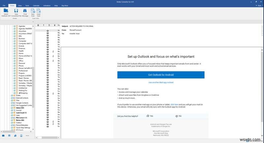
Task: Open more navigation options ellipsis
Action: [x=27, y=136]
